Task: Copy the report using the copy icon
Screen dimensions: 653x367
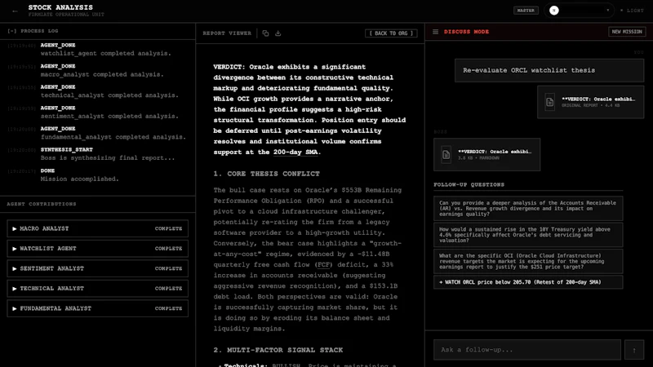Action: (x=266, y=33)
